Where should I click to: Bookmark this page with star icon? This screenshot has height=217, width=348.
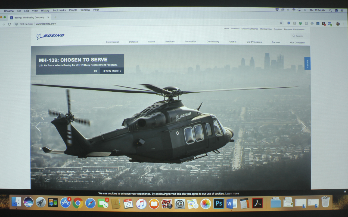click(281, 23)
